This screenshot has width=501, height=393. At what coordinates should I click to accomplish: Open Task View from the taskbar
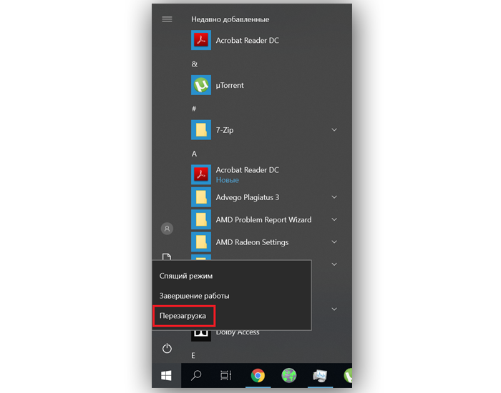tap(225, 375)
